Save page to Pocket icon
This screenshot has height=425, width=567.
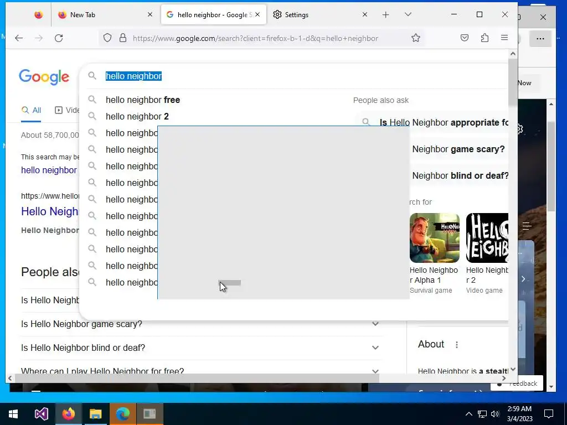tap(465, 38)
